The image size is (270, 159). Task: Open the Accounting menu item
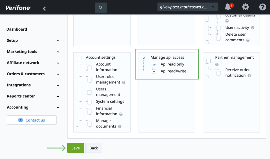pos(17,107)
